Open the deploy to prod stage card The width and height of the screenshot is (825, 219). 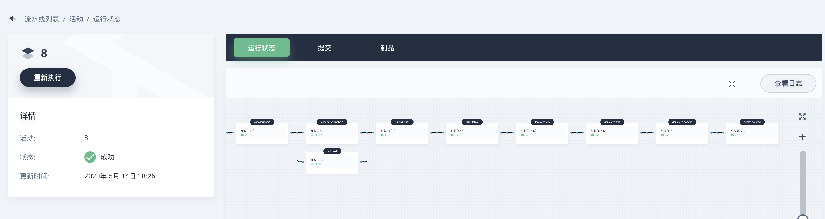pos(752,134)
